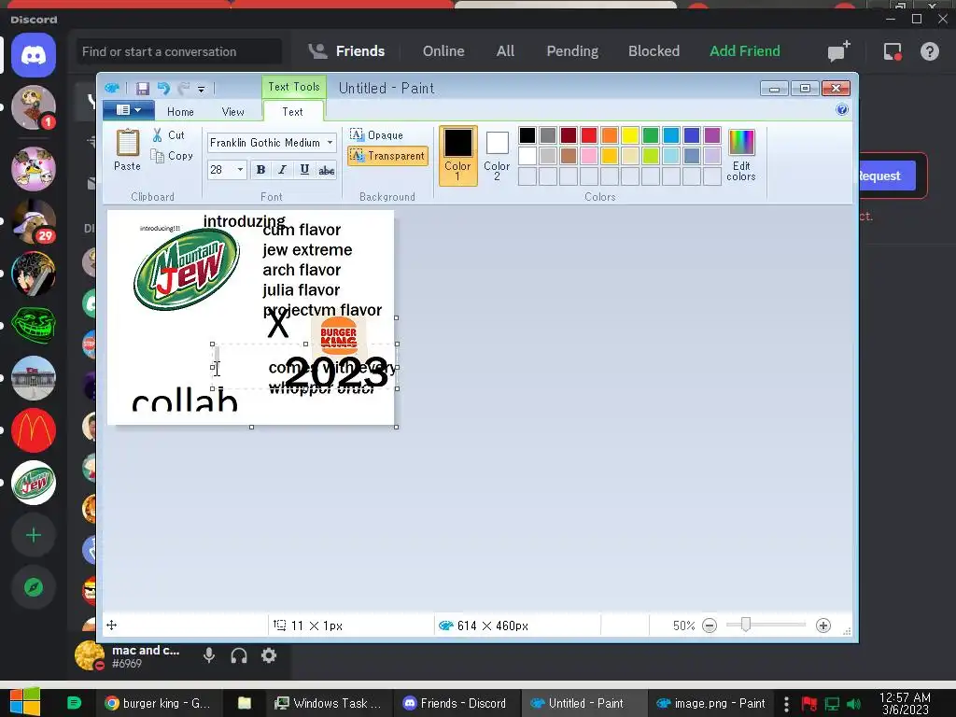Select Opaque background option
This screenshot has width=956, height=717.
click(377, 134)
